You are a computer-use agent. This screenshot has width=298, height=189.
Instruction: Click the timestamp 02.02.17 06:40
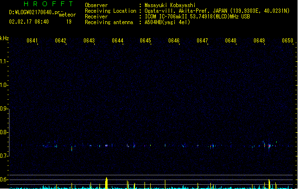pyautogui.click(x=29, y=22)
